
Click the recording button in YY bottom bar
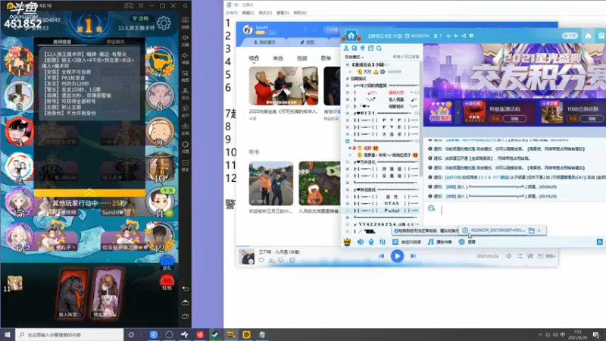[467, 242]
